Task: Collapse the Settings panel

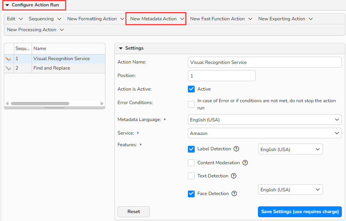Action: tap(121, 48)
